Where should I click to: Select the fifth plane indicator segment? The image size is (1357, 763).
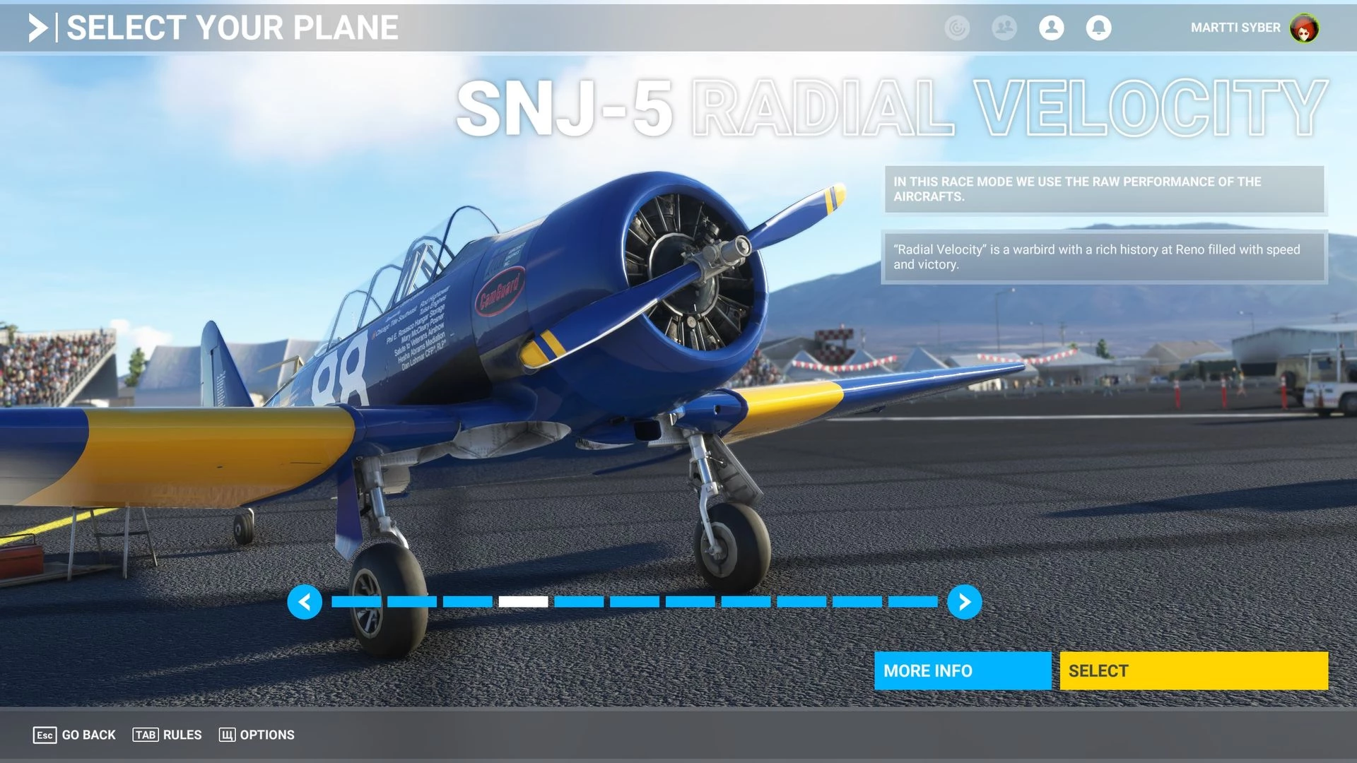click(x=579, y=602)
